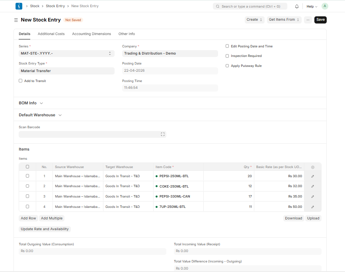The height and width of the screenshot is (272, 345).
Task: Open the Get Items From dropdown
Action: [284, 20]
